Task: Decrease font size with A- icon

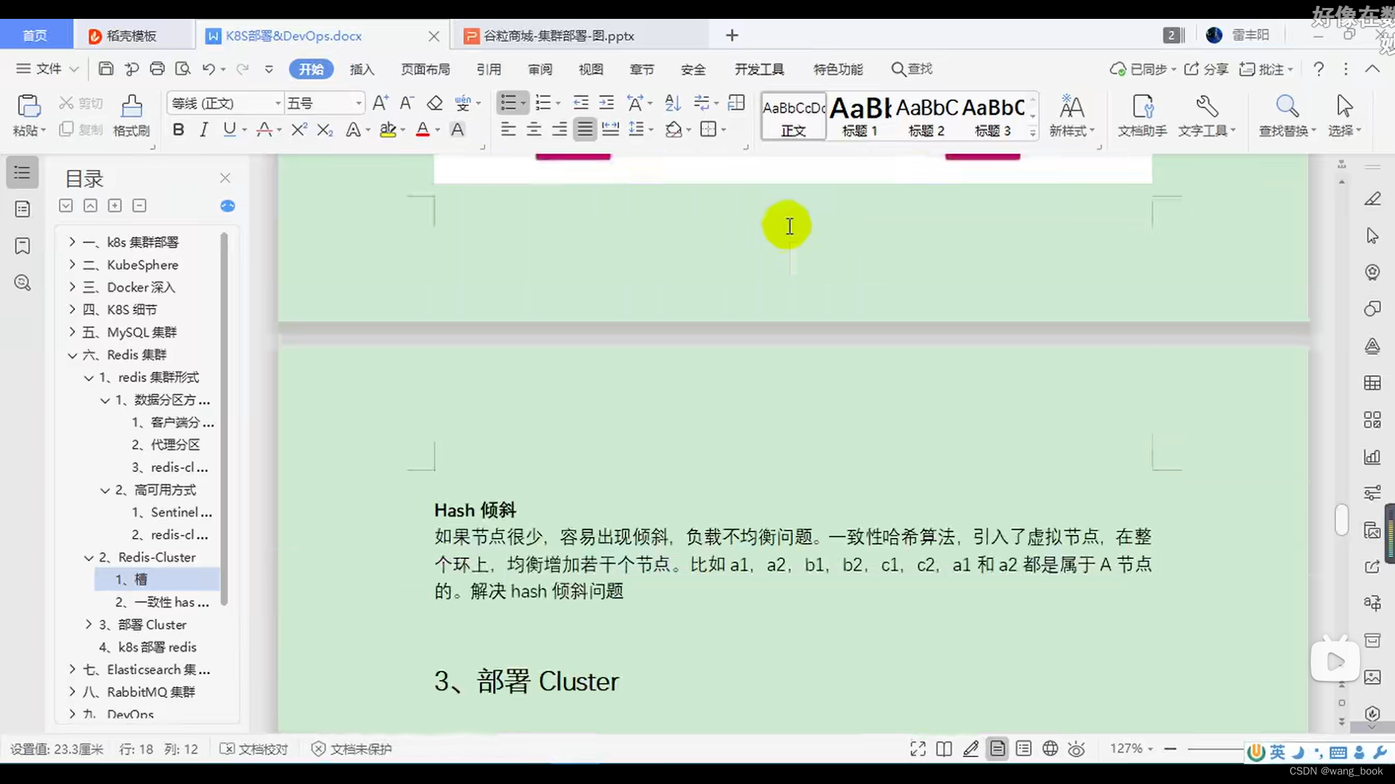Action: (x=407, y=103)
